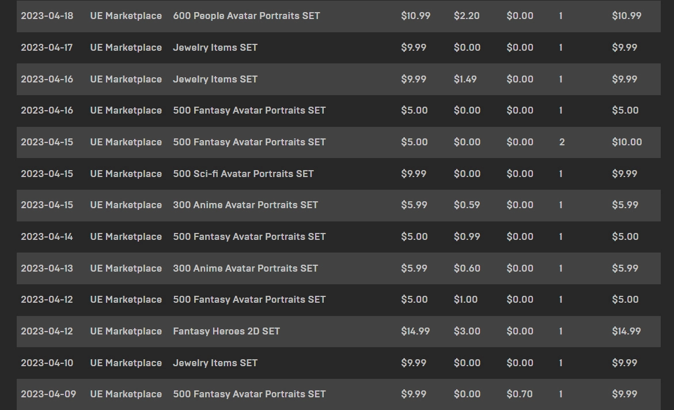674x410 pixels.
Task: Select the $0.60 amount cell
Action: click(467, 268)
